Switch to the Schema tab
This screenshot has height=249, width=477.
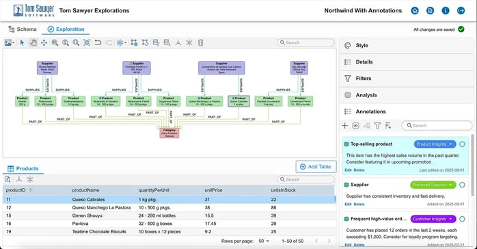click(x=23, y=29)
